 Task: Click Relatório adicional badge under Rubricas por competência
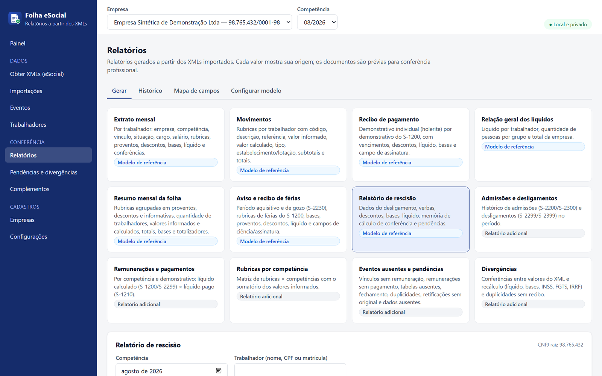pyautogui.click(x=288, y=296)
